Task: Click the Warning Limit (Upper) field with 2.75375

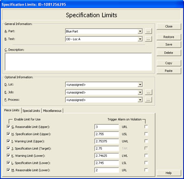Action: [107, 141]
